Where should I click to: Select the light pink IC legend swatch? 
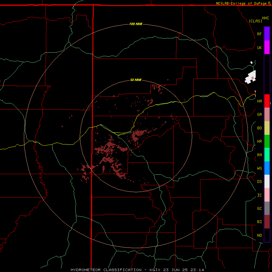[267, 195]
